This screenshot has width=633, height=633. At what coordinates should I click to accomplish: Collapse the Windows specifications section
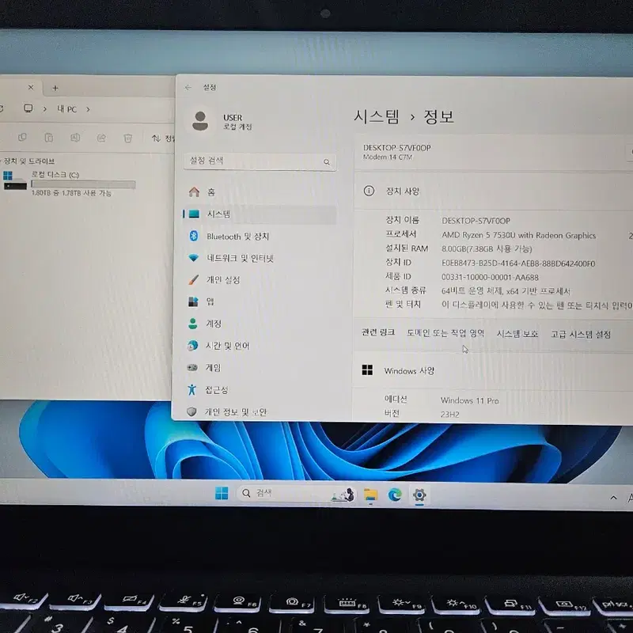493,370
